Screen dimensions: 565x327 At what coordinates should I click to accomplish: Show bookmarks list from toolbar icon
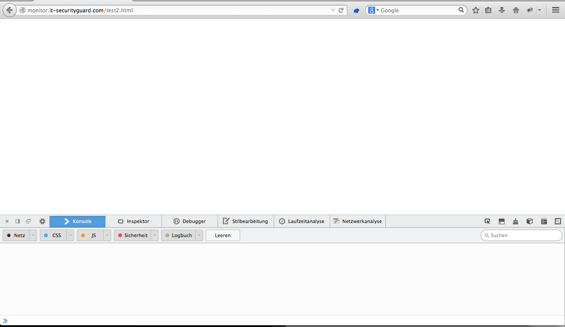pyautogui.click(x=488, y=10)
